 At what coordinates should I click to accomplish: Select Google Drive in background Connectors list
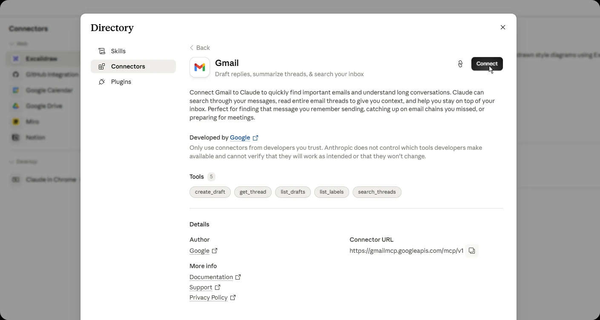click(x=43, y=106)
